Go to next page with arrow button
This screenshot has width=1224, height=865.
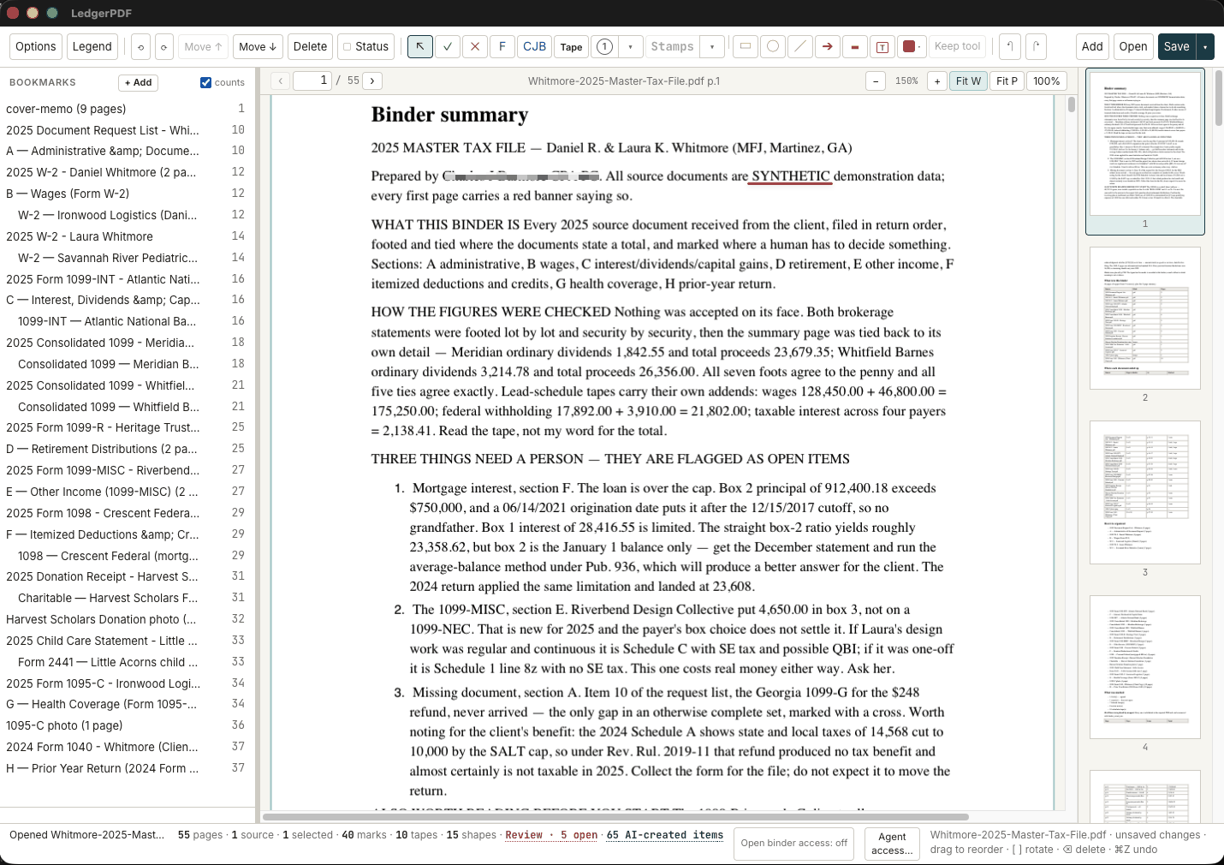click(x=372, y=81)
